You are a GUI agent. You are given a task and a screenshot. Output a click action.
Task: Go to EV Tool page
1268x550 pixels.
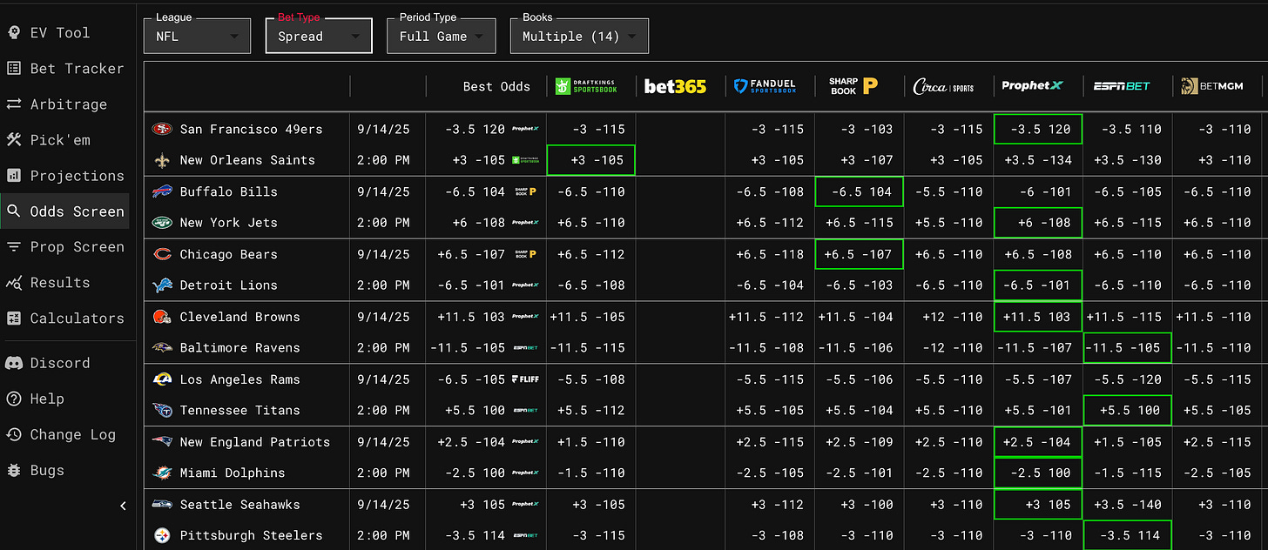click(x=59, y=32)
